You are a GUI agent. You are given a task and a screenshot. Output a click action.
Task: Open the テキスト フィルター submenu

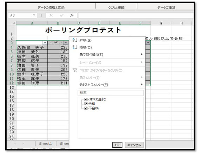click(x=110, y=85)
